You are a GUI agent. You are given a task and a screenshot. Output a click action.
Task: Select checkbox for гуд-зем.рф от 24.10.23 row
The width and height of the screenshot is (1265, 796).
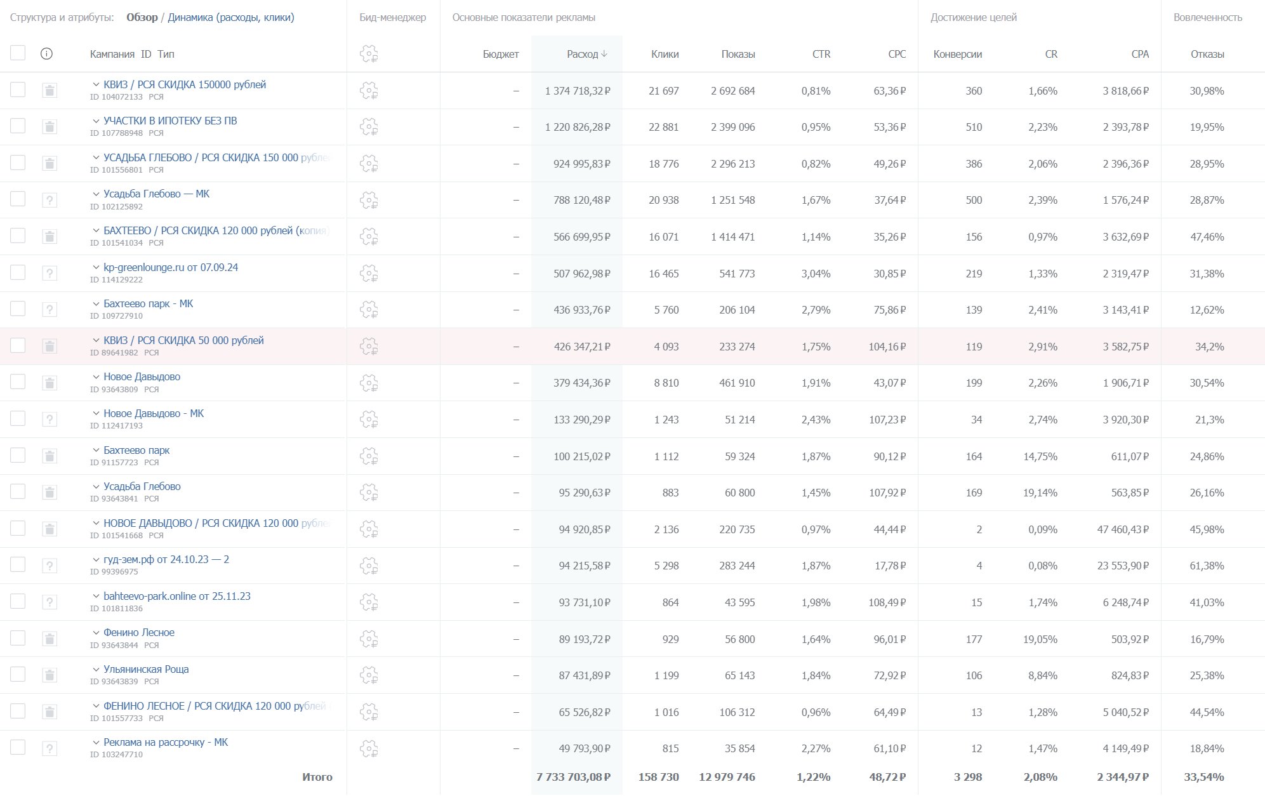(x=18, y=564)
